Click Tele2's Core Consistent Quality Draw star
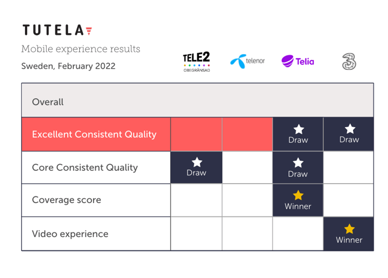This screenshot has height=278, width=388. [x=197, y=162]
